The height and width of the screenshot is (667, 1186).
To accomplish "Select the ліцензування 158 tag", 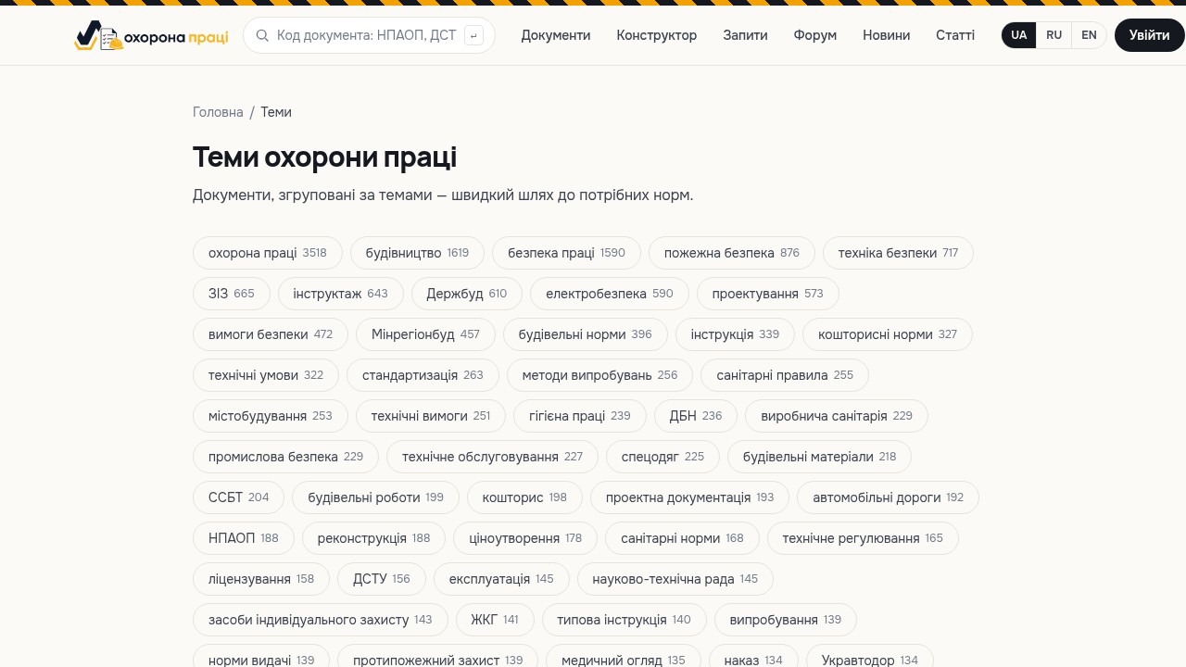I will coord(261,579).
